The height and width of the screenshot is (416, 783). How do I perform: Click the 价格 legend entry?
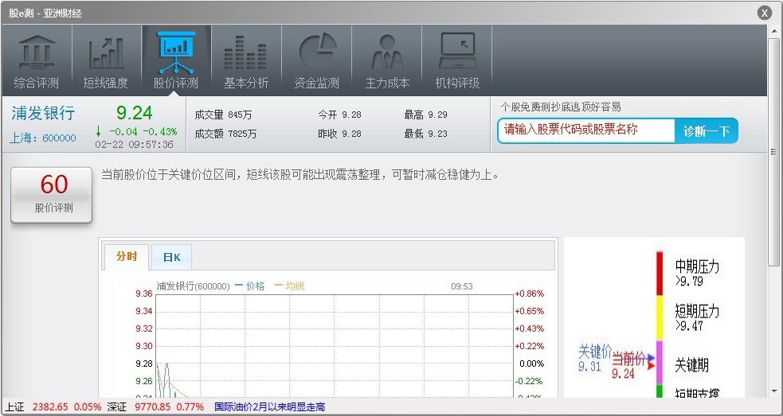(x=249, y=286)
